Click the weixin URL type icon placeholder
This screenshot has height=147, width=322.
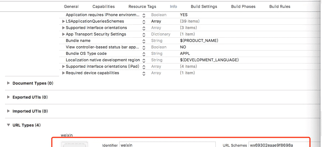(x=74, y=144)
